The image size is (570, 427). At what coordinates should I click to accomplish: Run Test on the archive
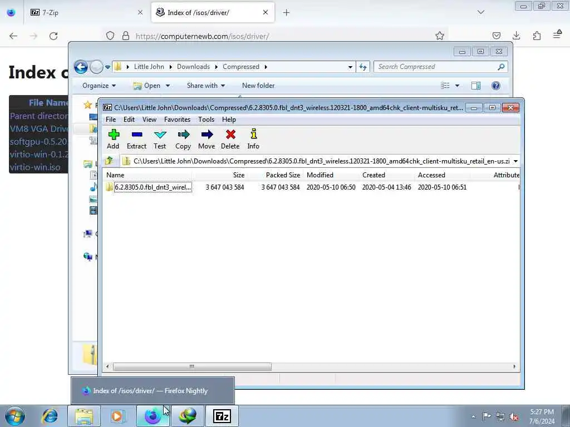pyautogui.click(x=160, y=140)
